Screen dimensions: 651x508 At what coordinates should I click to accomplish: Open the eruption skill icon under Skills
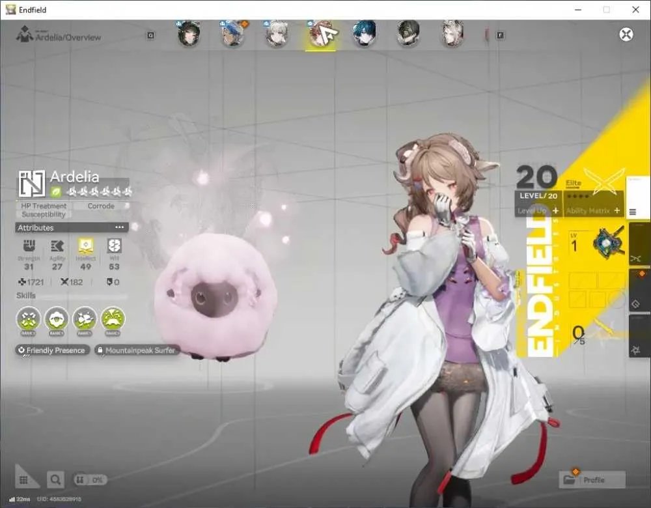(x=113, y=319)
